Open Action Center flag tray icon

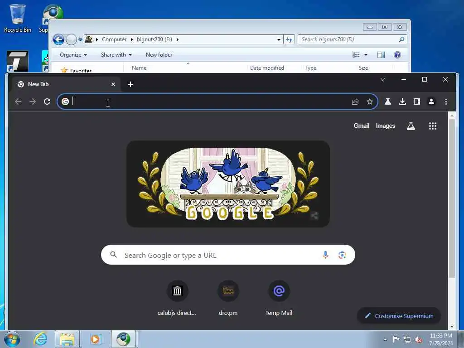[x=396, y=339]
